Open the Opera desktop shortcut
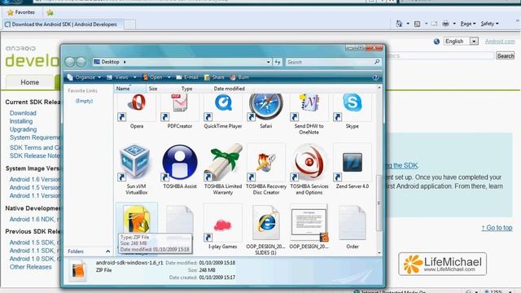This screenshot has width=521, height=293. 137,107
